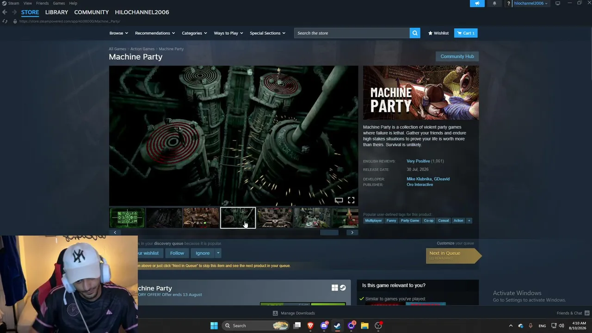Expand the Categories dropdown
592x333 pixels.
click(194, 33)
